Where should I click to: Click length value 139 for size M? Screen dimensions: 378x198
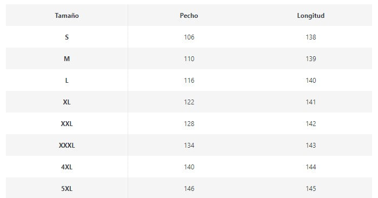[311, 59]
